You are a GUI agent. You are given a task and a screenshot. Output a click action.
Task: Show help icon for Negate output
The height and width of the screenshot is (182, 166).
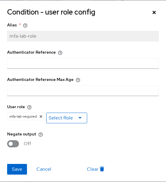click(41, 135)
